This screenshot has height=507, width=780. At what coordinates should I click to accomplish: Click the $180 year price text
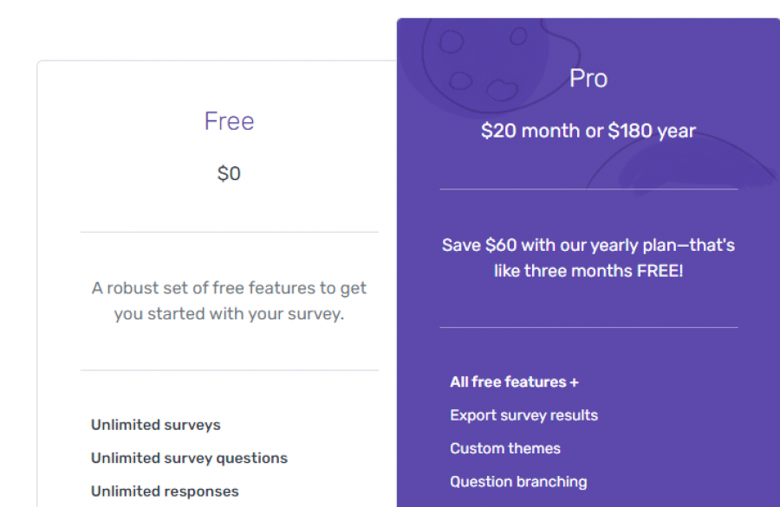pyautogui.click(x=652, y=131)
